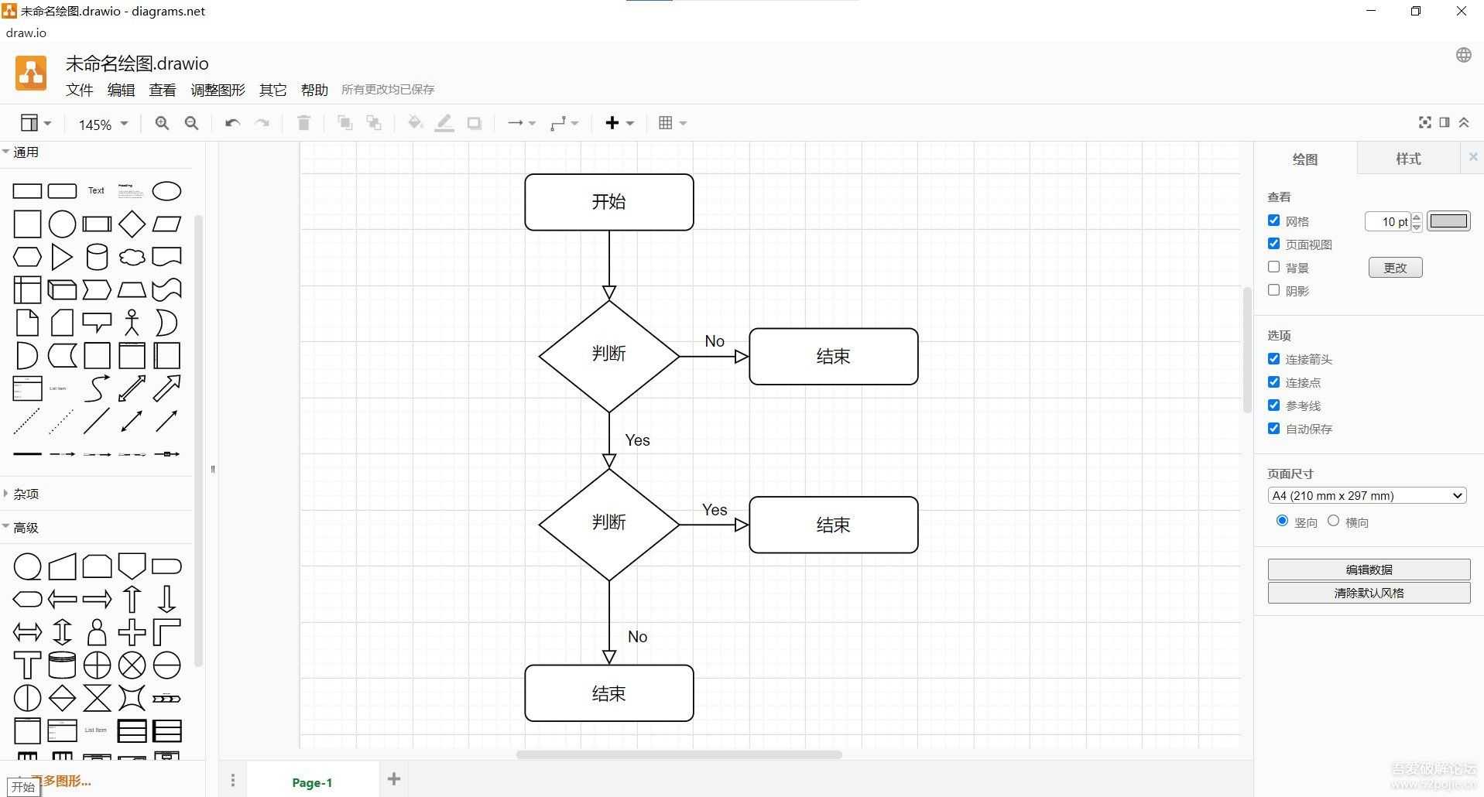Open the page size dropdown showing A4
The width and height of the screenshot is (1484, 797).
click(x=1366, y=494)
